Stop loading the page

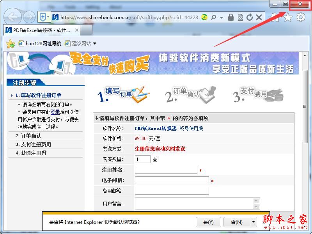point(259,17)
